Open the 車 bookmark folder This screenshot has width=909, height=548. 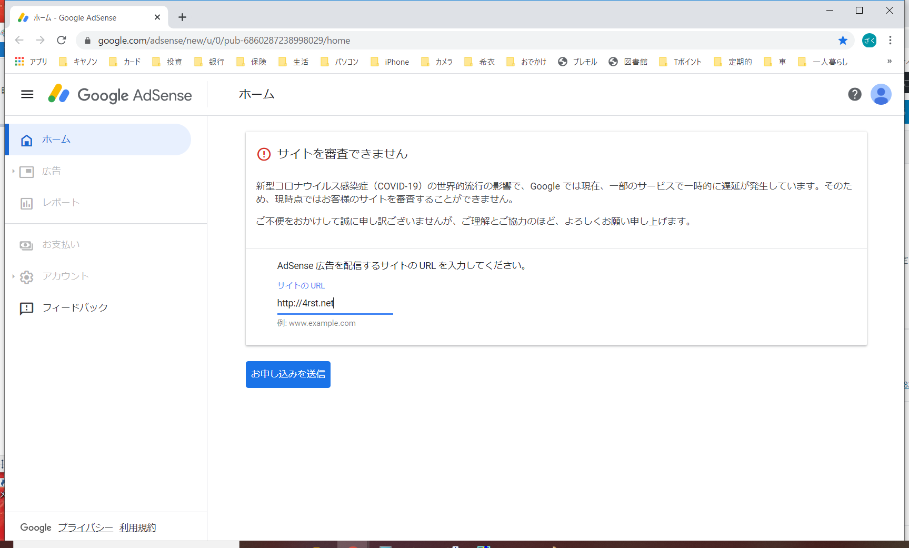(x=775, y=62)
